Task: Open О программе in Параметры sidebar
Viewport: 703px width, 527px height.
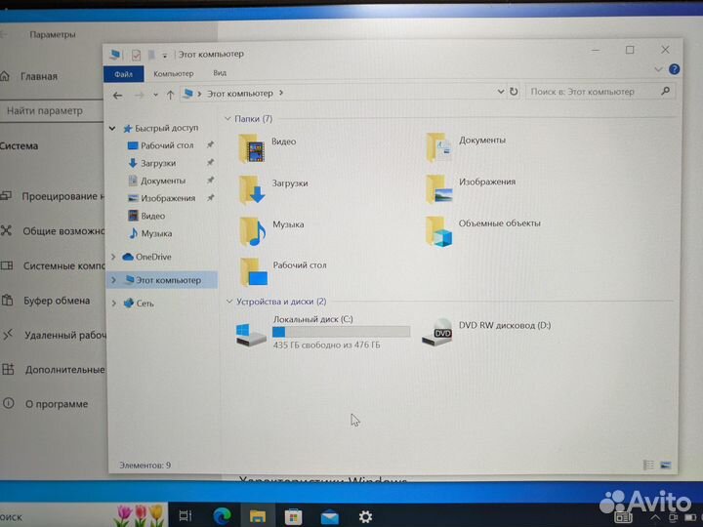Action: [57, 404]
